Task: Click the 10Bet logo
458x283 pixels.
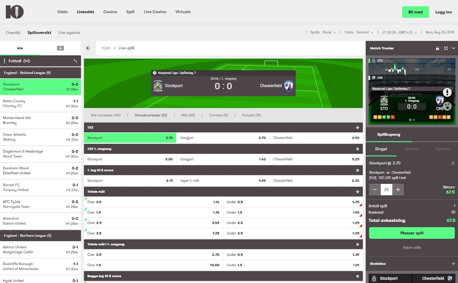Action: pos(15,12)
